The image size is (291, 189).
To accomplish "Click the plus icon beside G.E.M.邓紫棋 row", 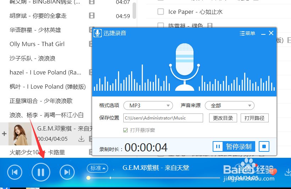I will click(x=4, y=134).
